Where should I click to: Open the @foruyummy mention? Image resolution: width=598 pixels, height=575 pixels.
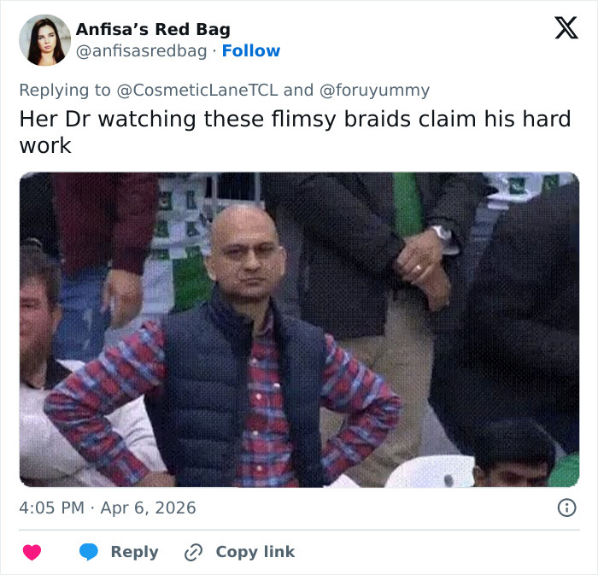(x=374, y=91)
